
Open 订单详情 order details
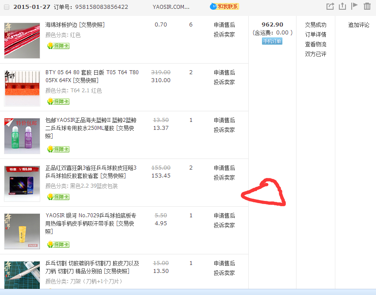pos(315,34)
